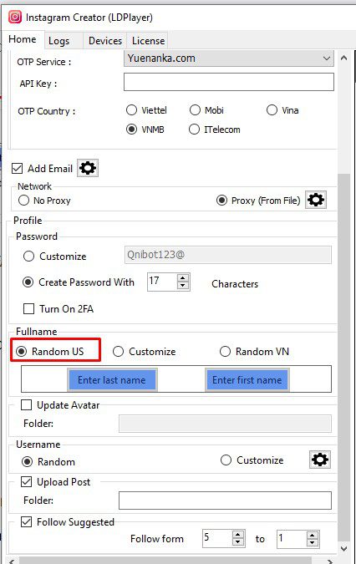
Task: Click the Enter last name button
Action: tap(112, 380)
